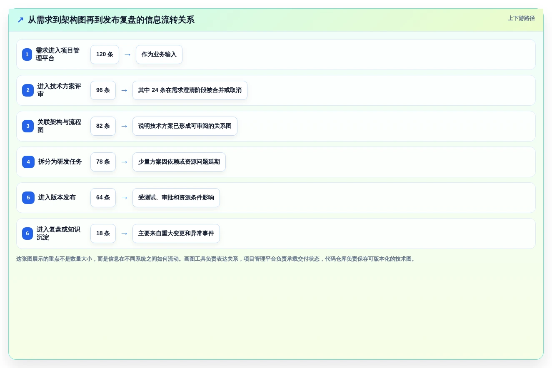Click the 18 条 count chip
Viewport: 552px width, 368px height.
click(103, 234)
